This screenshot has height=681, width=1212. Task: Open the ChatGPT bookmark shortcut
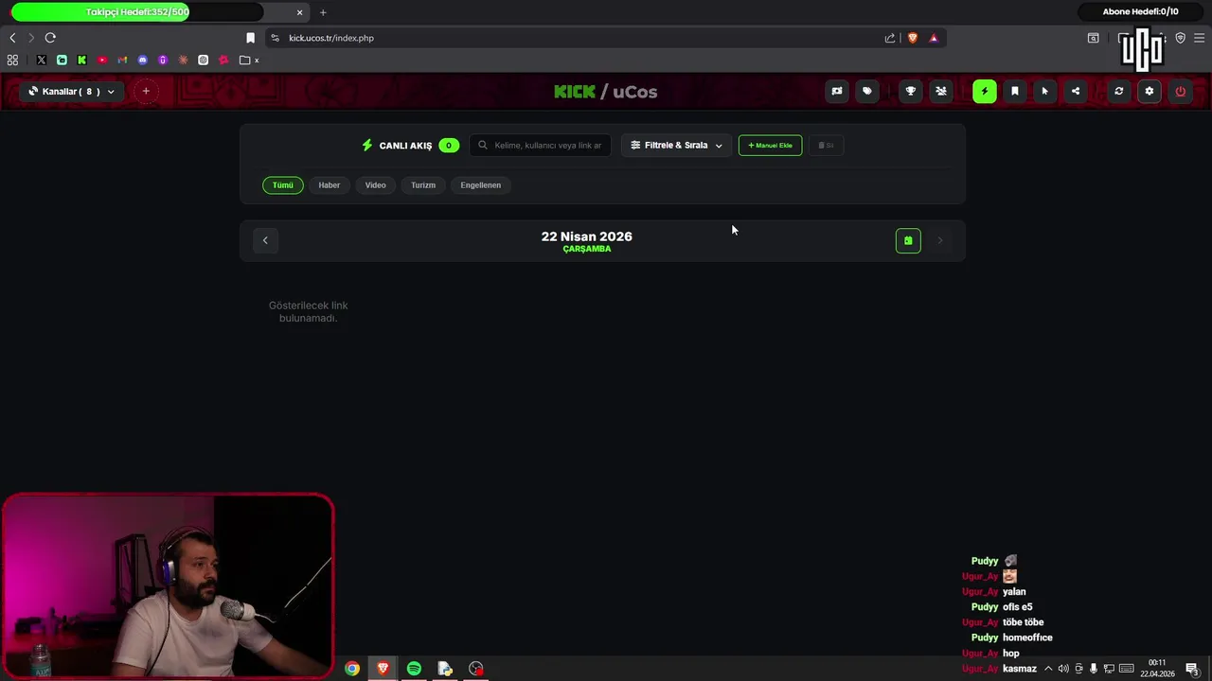coord(203,60)
